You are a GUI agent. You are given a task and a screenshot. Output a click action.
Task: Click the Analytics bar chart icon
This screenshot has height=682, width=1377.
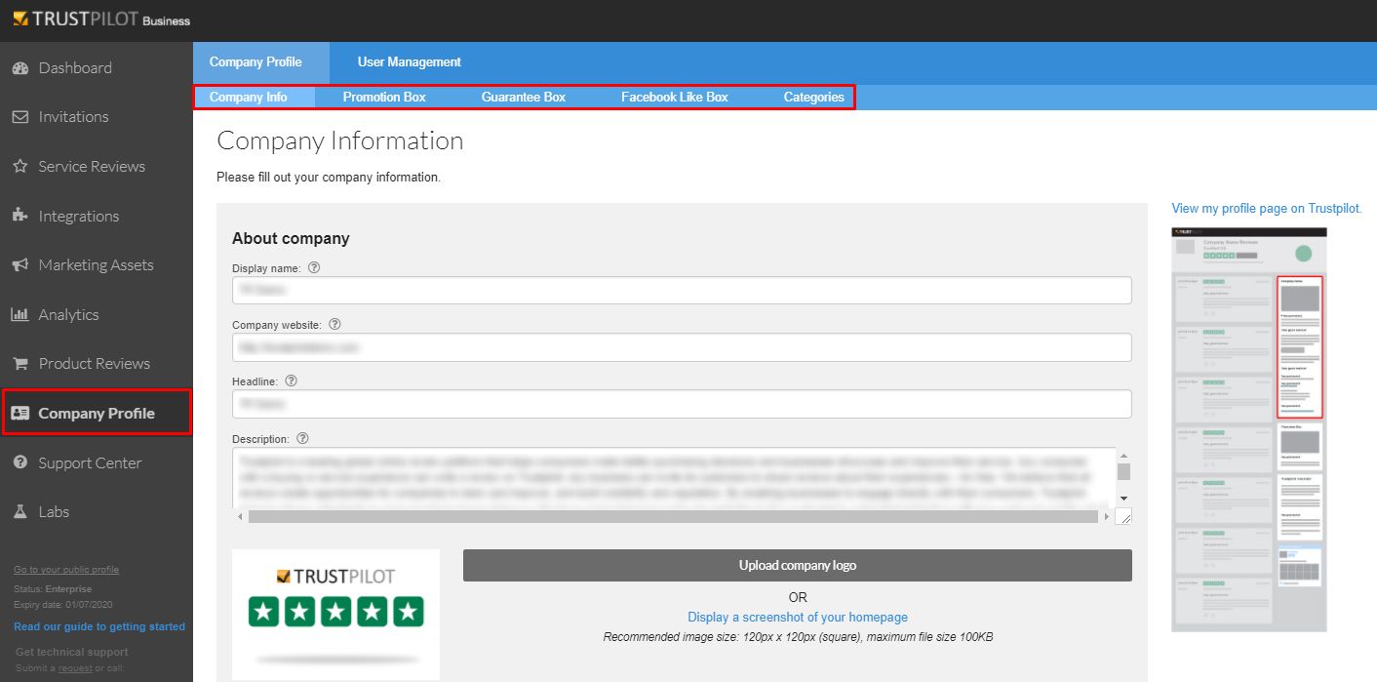pyautogui.click(x=20, y=314)
